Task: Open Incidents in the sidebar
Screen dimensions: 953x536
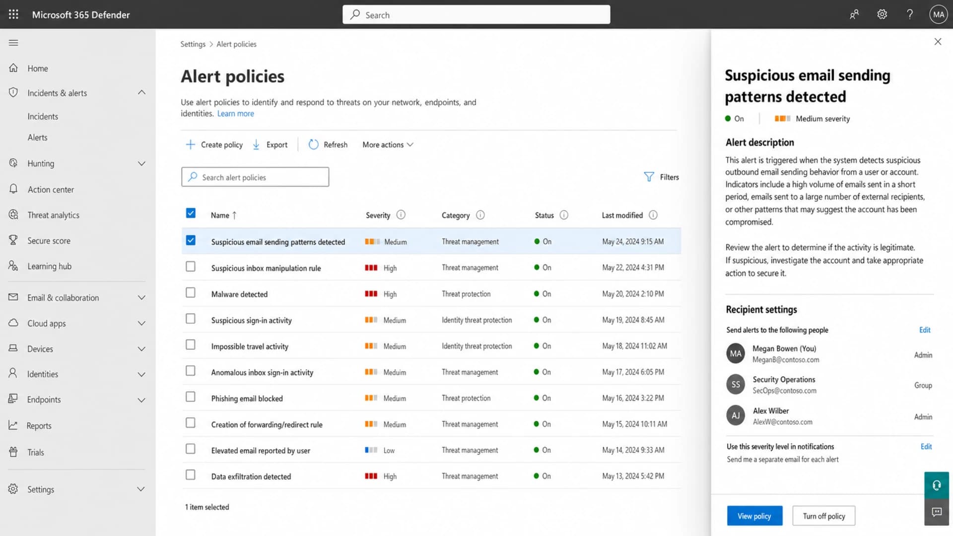Action: click(43, 116)
